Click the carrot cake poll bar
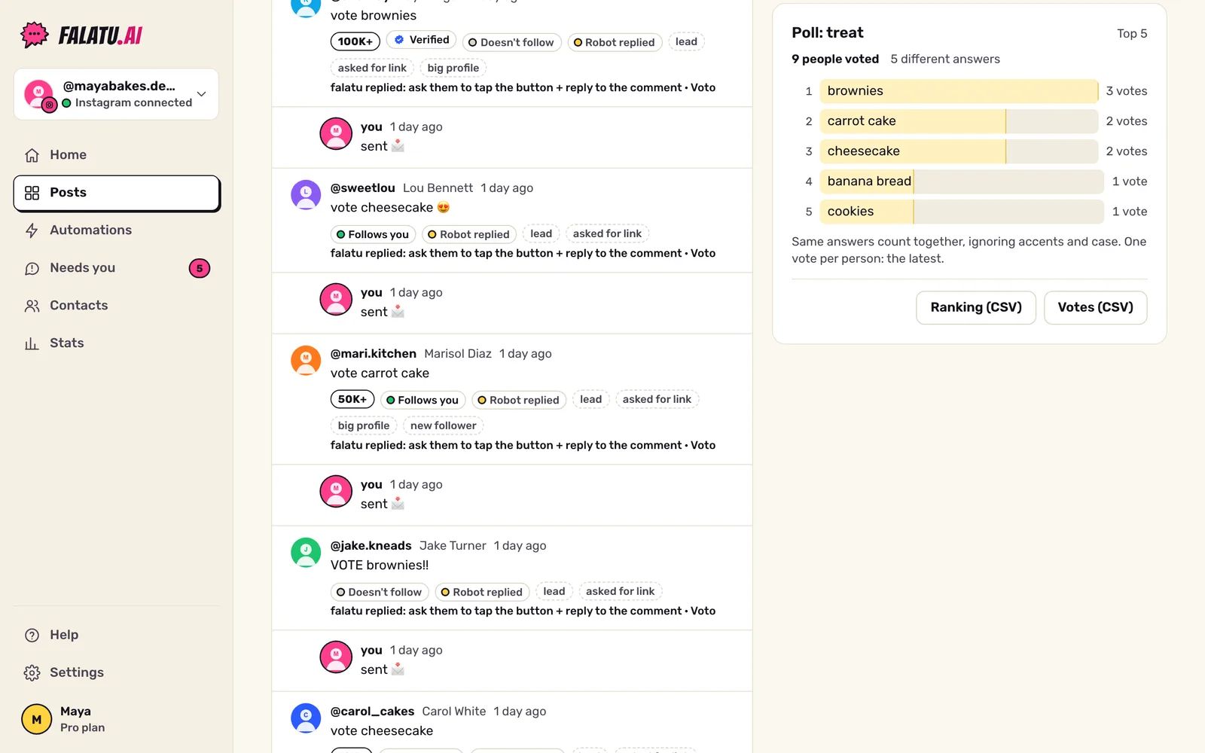1205x753 pixels. pos(959,121)
